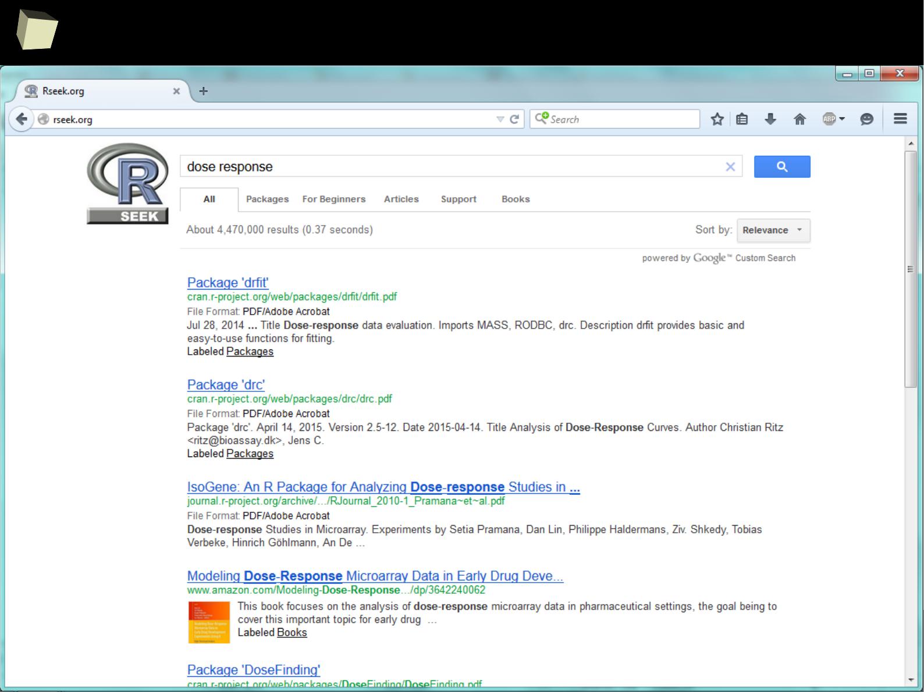The height and width of the screenshot is (692, 924).
Task: Open the URL history dropdown arrow
Action: point(500,119)
